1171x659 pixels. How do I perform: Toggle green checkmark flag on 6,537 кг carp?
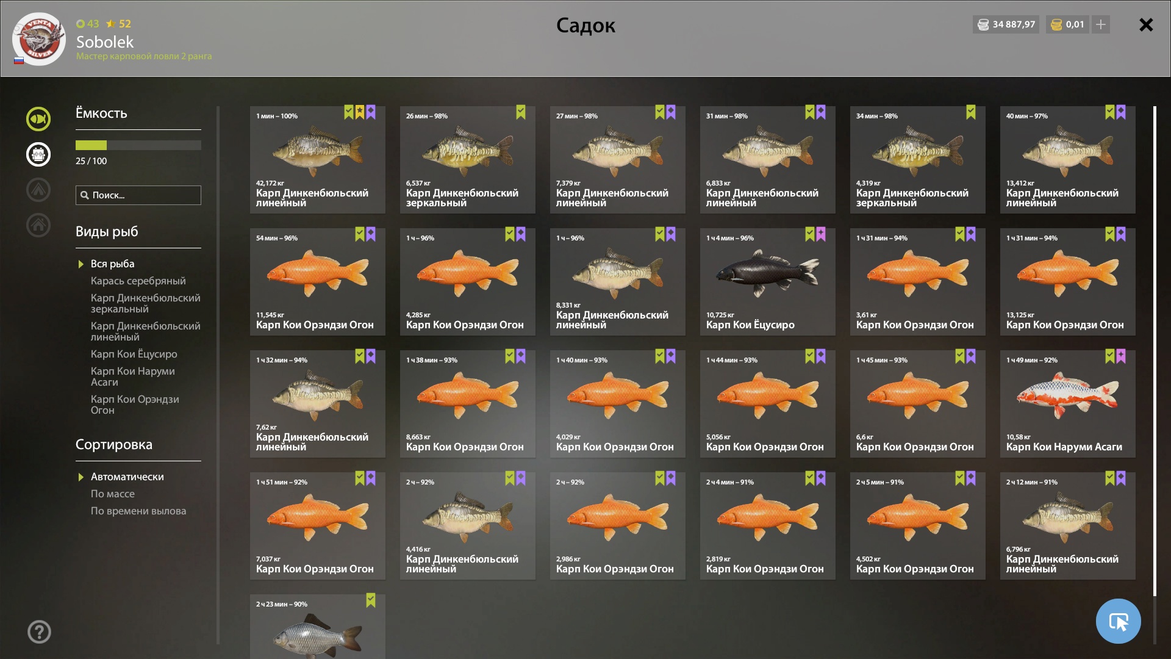tap(521, 112)
